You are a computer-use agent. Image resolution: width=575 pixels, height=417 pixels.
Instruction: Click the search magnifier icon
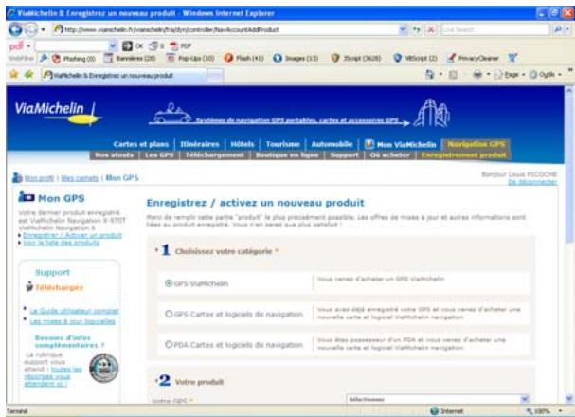[558, 29]
